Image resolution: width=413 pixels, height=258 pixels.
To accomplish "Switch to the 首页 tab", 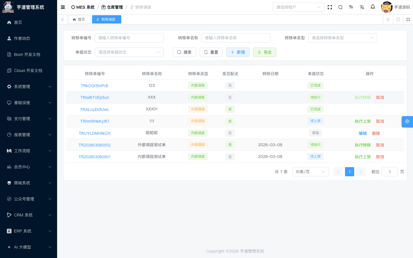I will 79,19.
